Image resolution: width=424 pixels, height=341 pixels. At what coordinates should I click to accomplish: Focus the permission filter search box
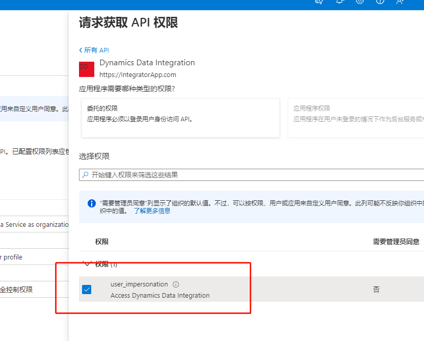click(251, 175)
